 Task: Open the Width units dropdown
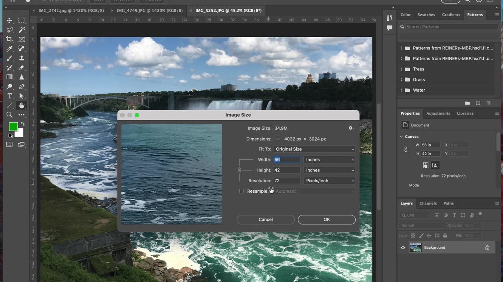(x=330, y=160)
